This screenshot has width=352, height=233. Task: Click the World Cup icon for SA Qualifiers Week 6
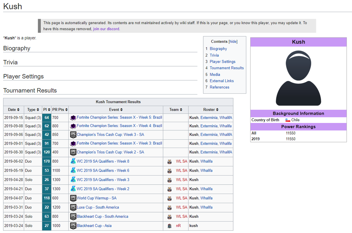[73, 170]
